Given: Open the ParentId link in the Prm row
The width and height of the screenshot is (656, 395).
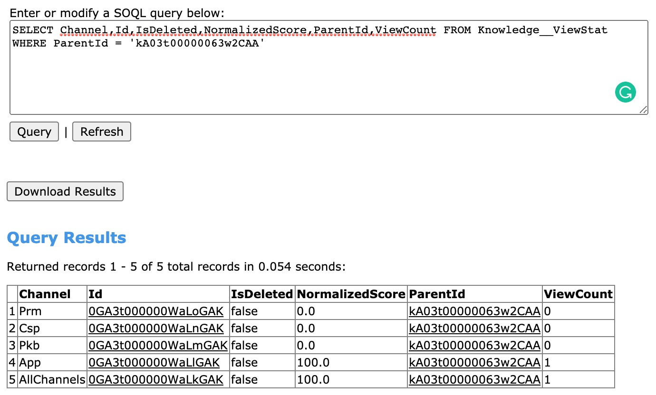Looking at the screenshot, I should (x=474, y=311).
